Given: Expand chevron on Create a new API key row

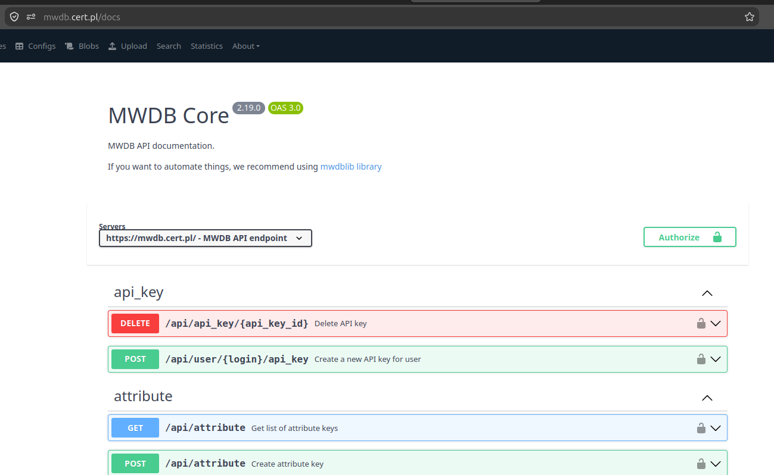Looking at the screenshot, I should click(716, 359).
